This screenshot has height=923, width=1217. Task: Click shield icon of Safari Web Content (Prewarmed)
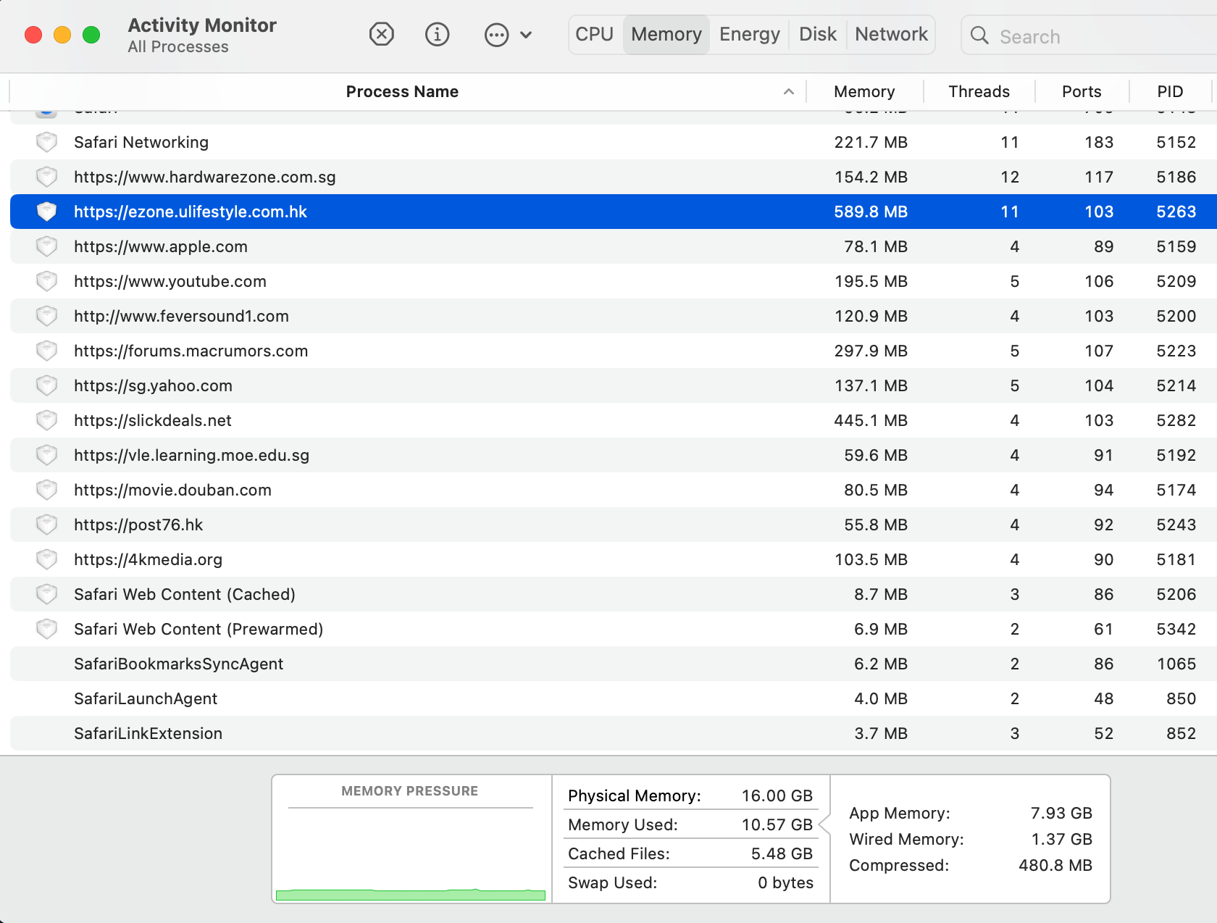pyautogui.click(x=47, y=629)
